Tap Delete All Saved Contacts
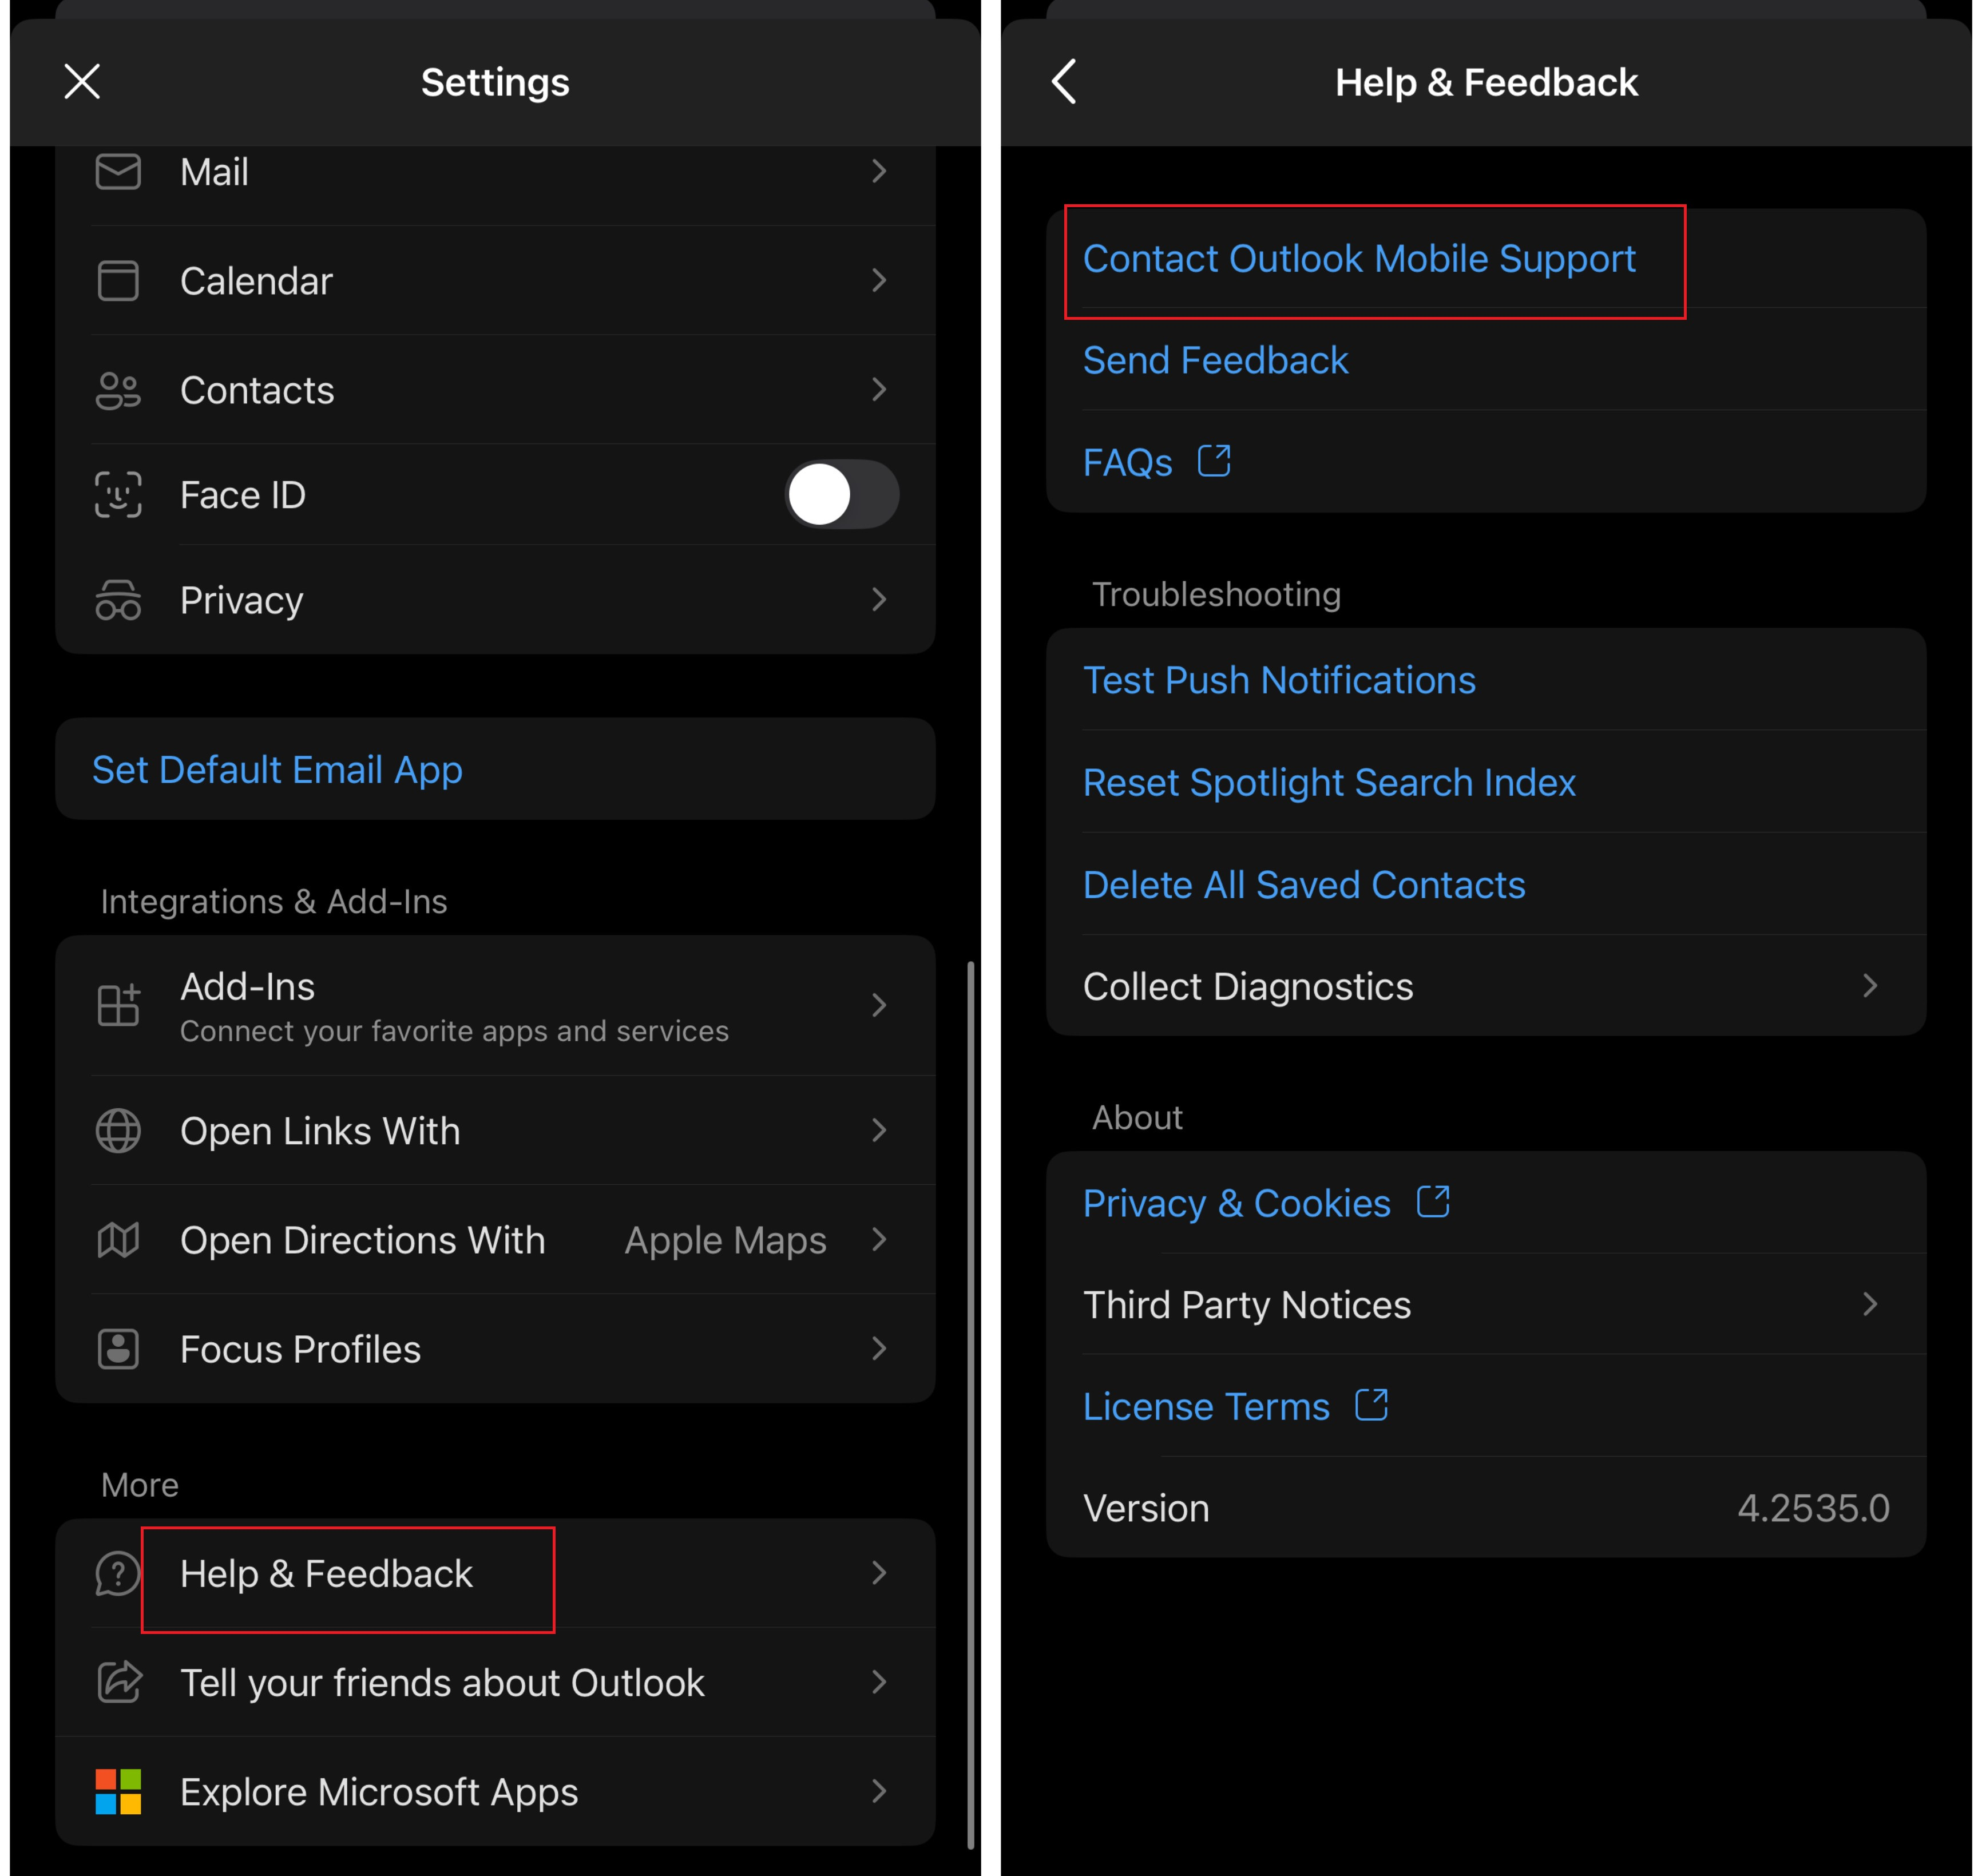Screen dimensions: 1982x1876 [1486, 884]
